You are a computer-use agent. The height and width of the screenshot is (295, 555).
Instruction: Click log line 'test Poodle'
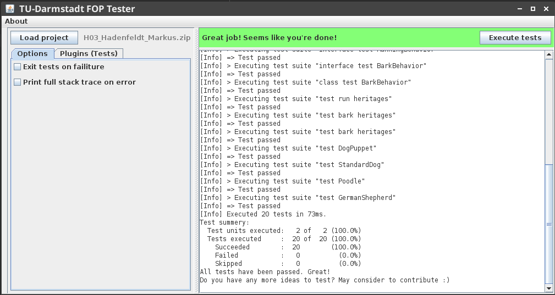283,181
